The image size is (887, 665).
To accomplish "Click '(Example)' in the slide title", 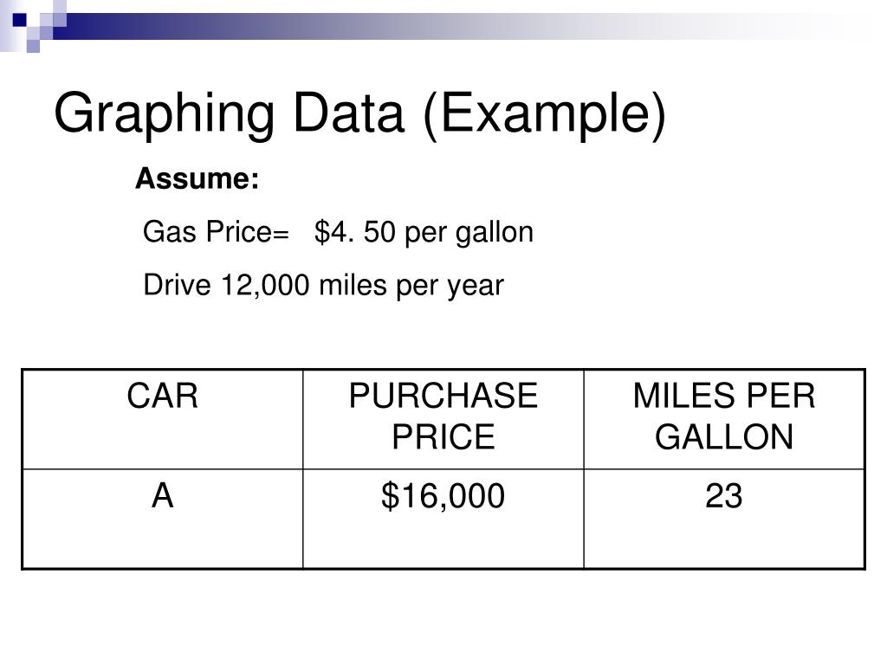I will point(544,115).
